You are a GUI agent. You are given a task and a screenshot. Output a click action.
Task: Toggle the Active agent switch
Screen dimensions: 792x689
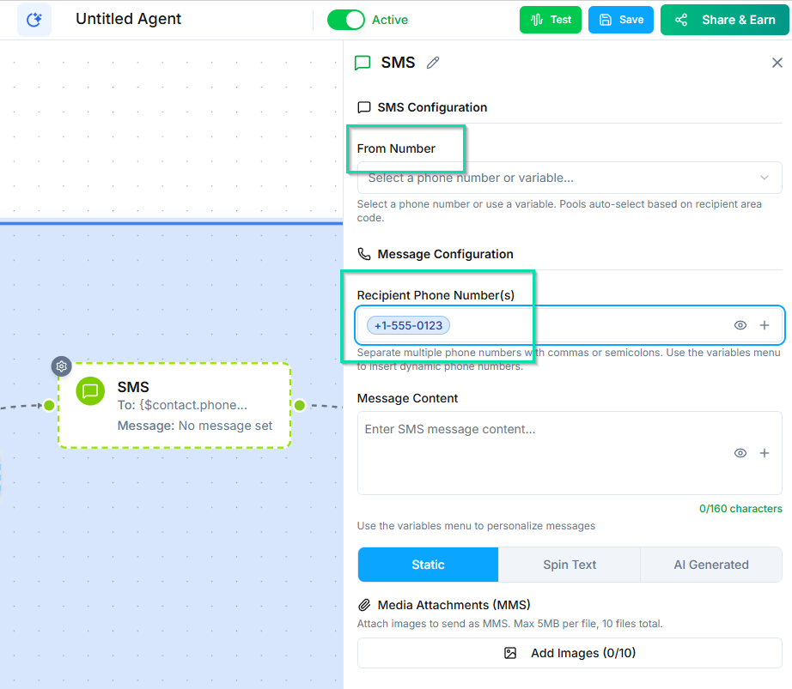coord(346,20)
